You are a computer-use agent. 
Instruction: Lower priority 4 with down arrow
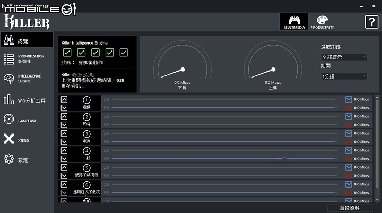click(64, 159)
